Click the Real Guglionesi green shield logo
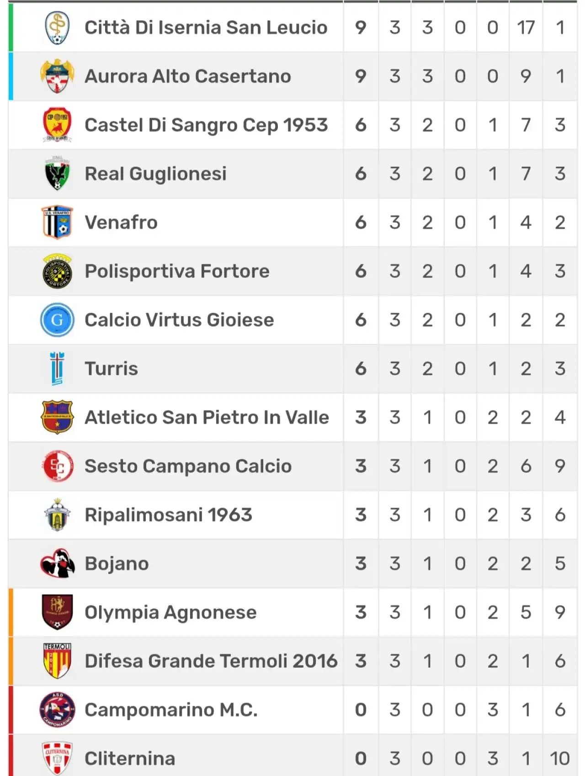585x776 pixels. (57, 173)
